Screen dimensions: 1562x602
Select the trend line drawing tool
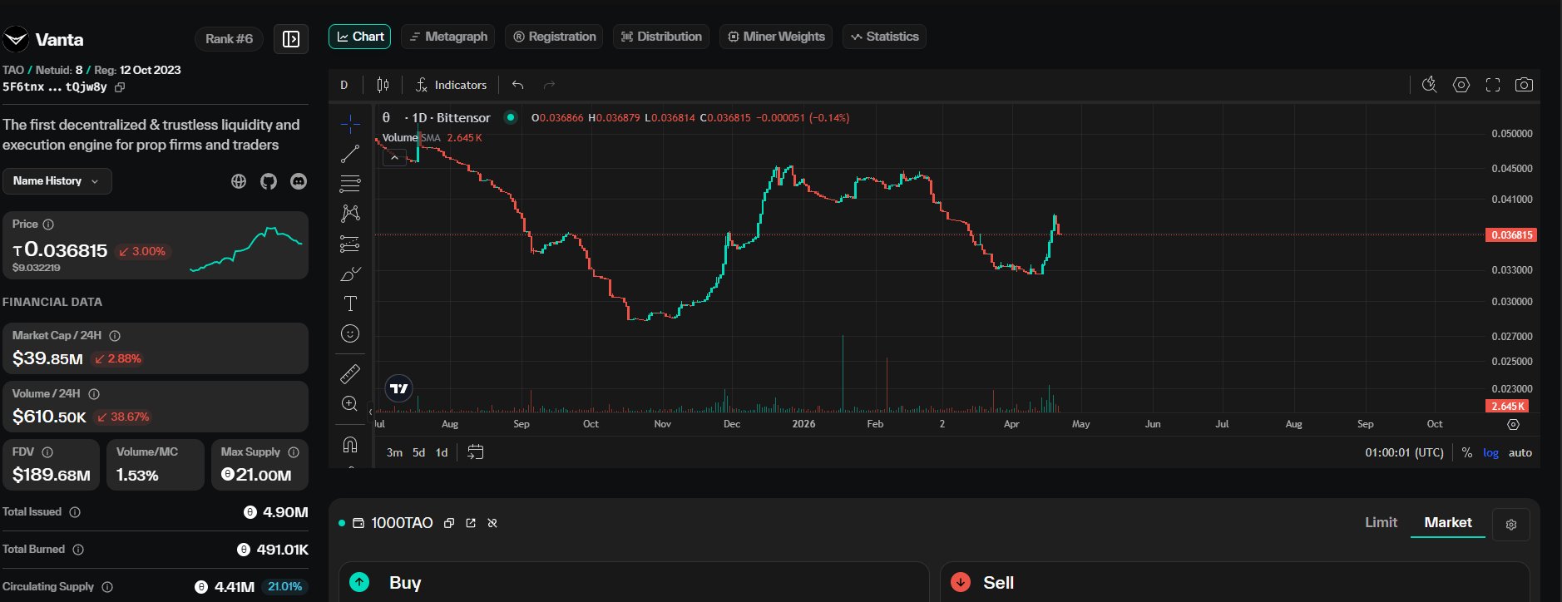point(350,154)
